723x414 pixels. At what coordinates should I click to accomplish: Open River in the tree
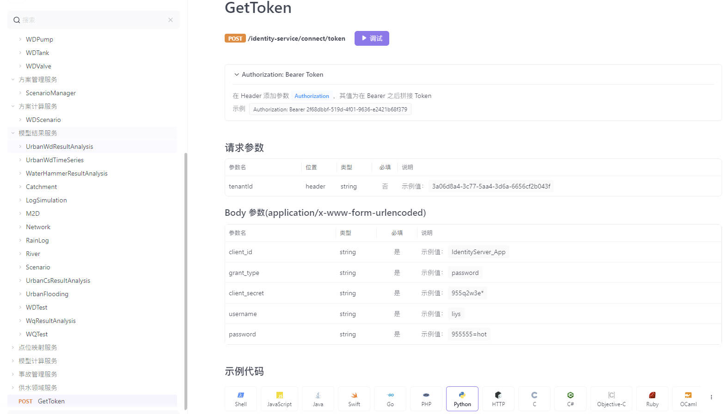pyautogui.click(x=33, y=254)
